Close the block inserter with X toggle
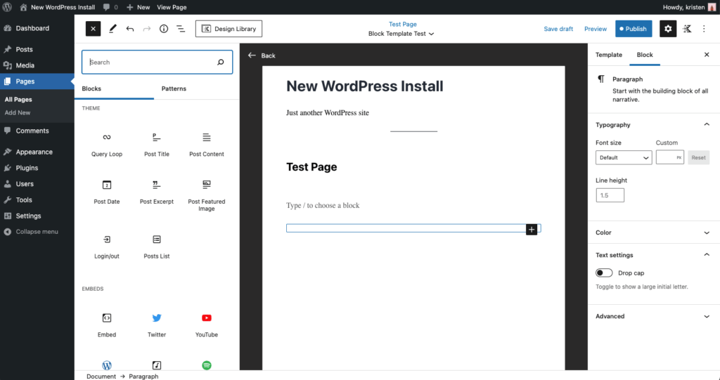 (x=94, y=29)
